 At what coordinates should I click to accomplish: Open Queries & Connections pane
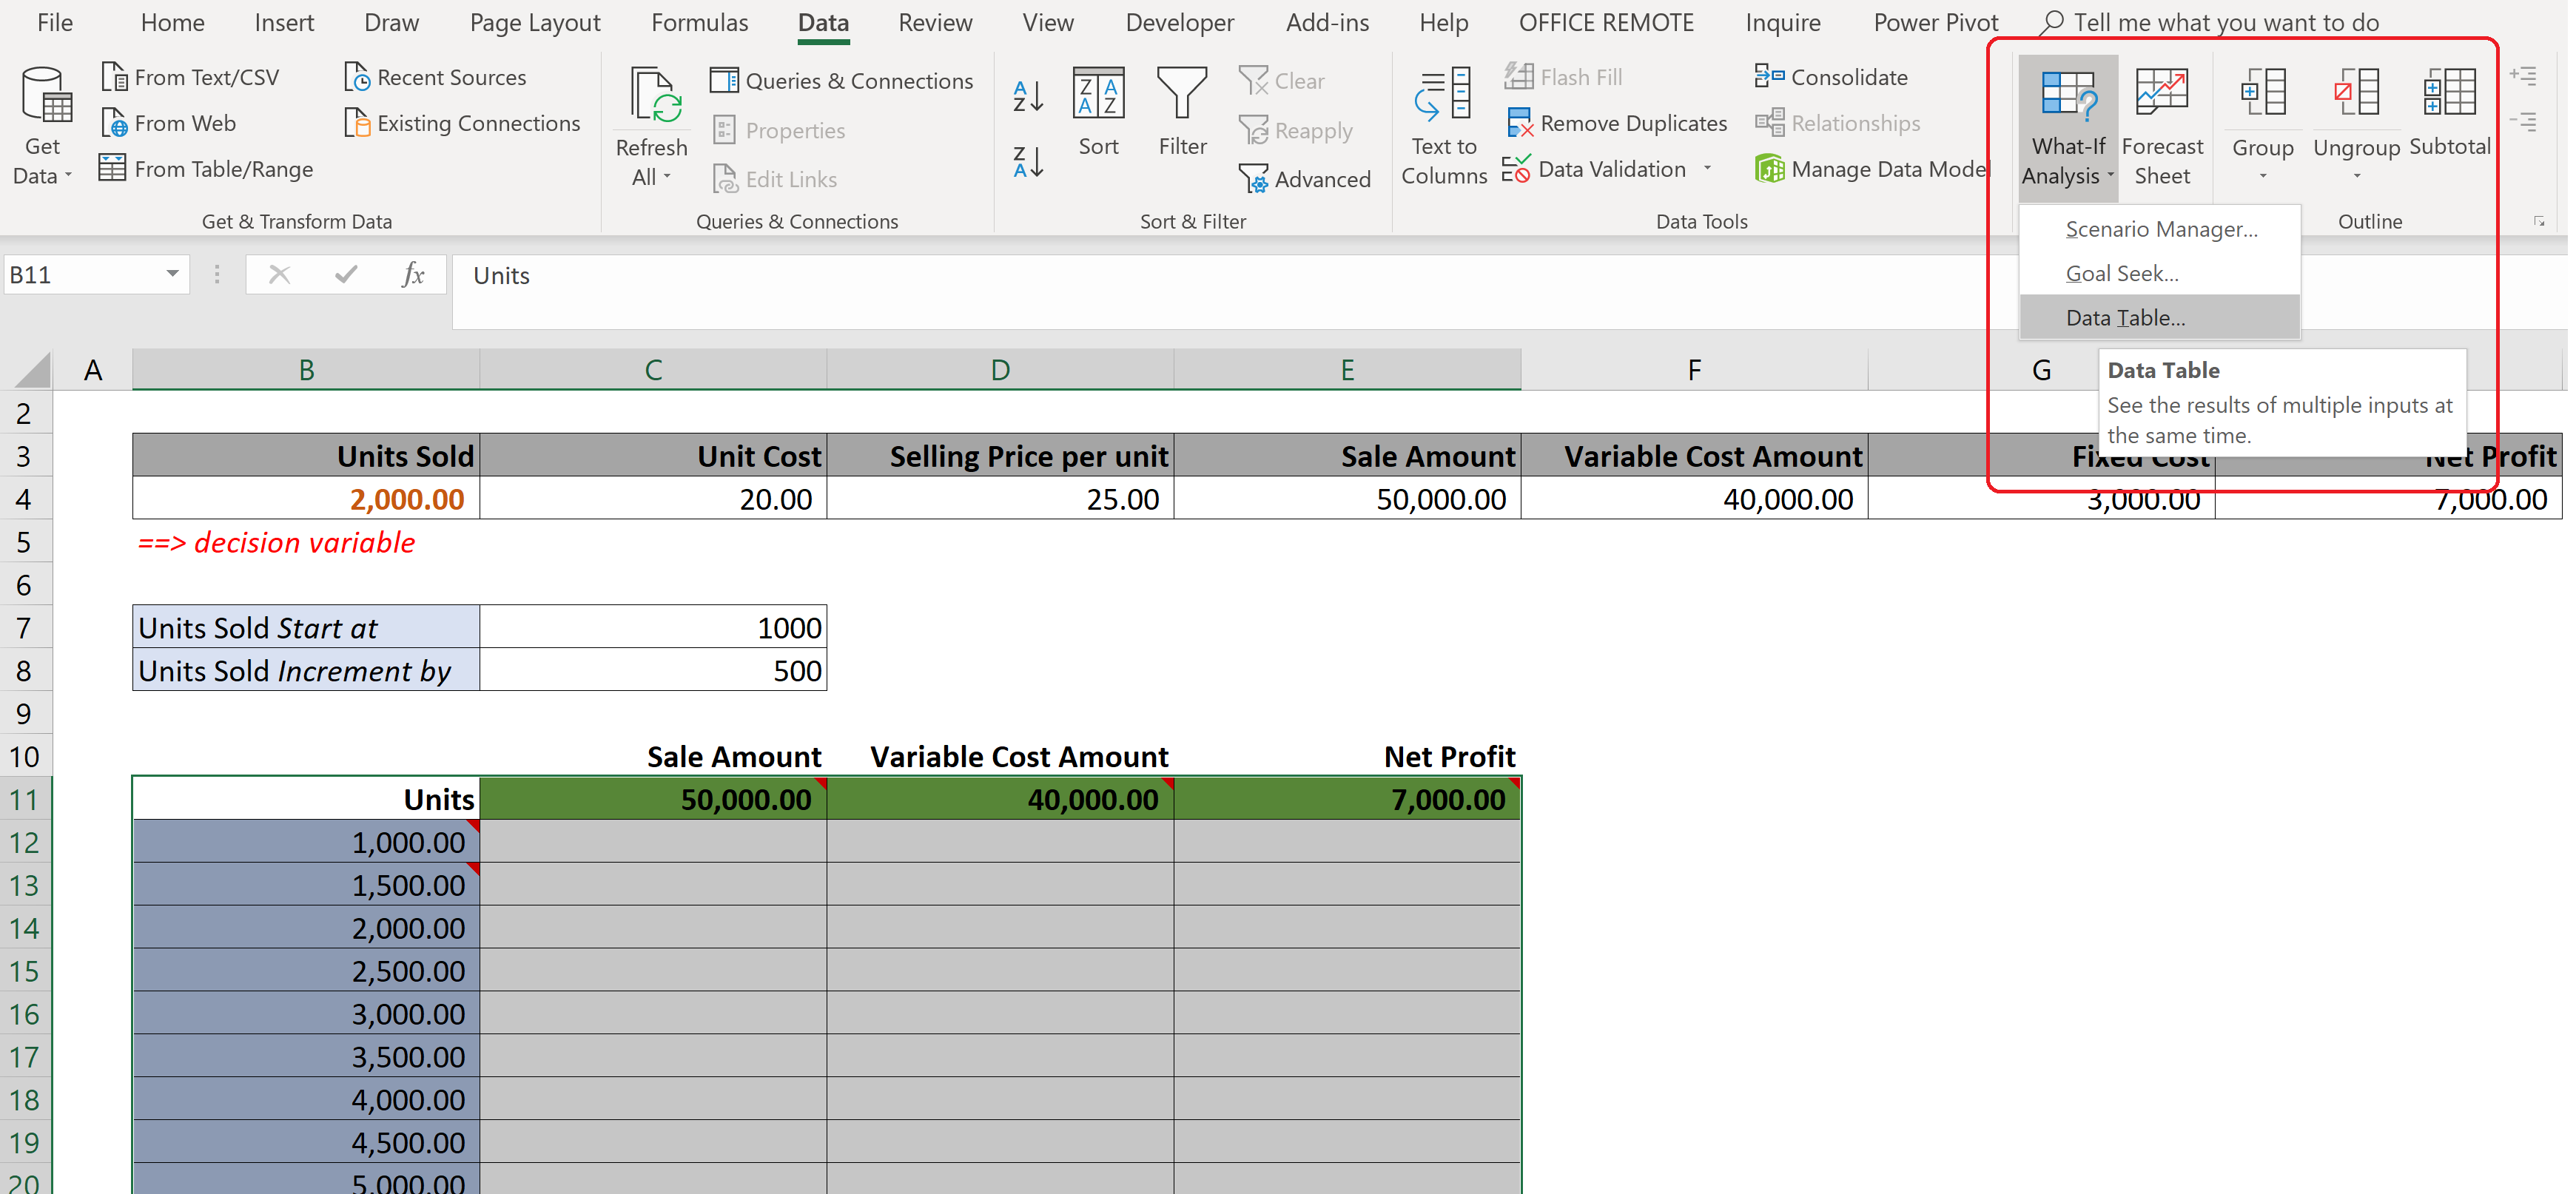click(841, 80)
